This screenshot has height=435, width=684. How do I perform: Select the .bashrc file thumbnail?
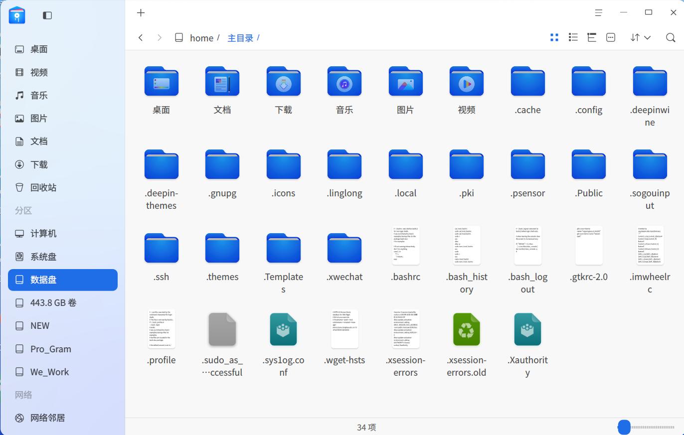point(406,246)
